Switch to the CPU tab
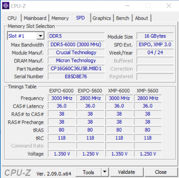The width and height of the screenshot is (179, 178). pos(12,18)
